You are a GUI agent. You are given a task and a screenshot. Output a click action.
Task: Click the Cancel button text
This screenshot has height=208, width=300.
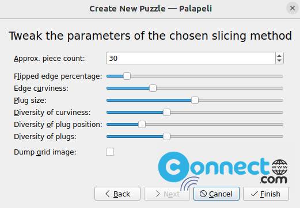(221, 194)
